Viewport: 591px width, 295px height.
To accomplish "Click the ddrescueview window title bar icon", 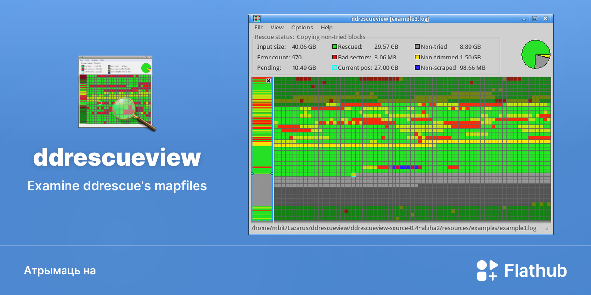I will [256, 19].
